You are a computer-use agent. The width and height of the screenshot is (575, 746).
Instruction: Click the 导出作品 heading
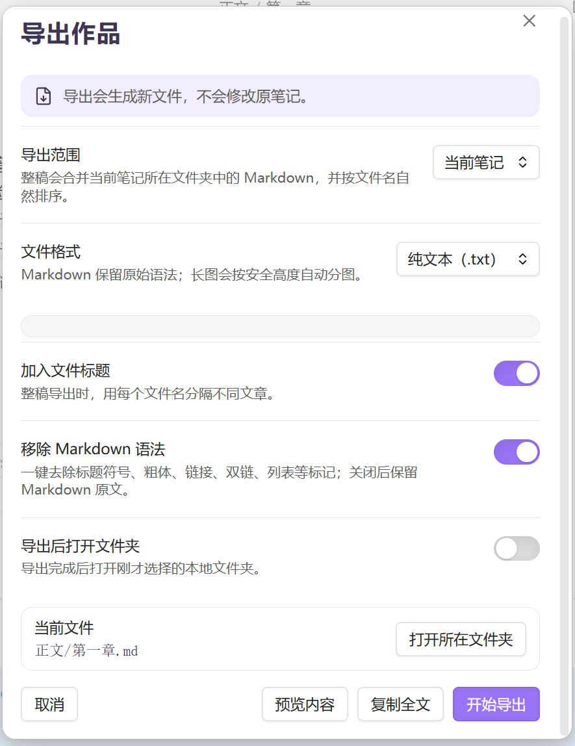(x=70, y=34)
